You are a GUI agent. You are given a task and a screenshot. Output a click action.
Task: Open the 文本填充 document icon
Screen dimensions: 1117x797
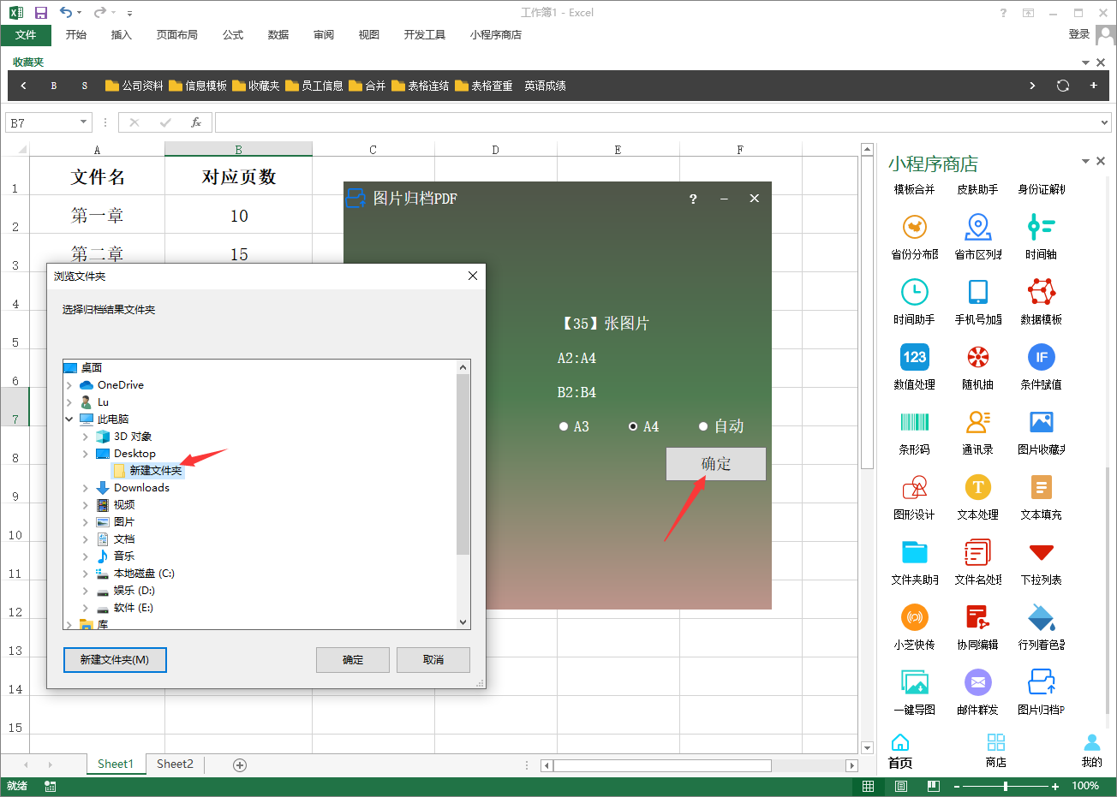pyautogui.click(x=1042, y=487)
